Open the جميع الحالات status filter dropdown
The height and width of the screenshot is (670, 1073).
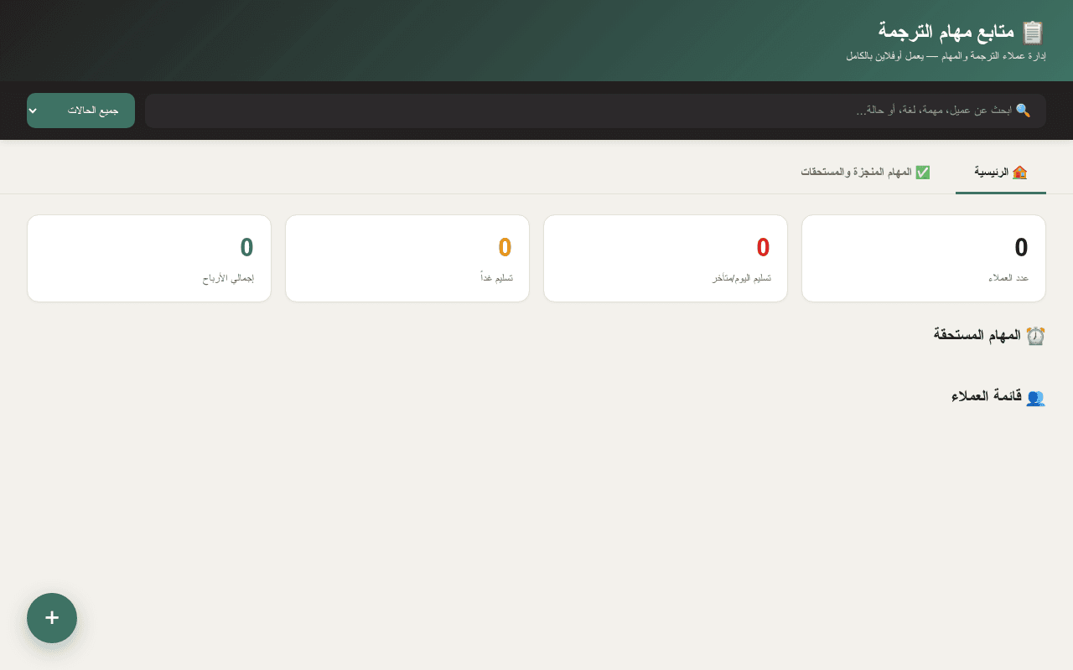[80, 111]
